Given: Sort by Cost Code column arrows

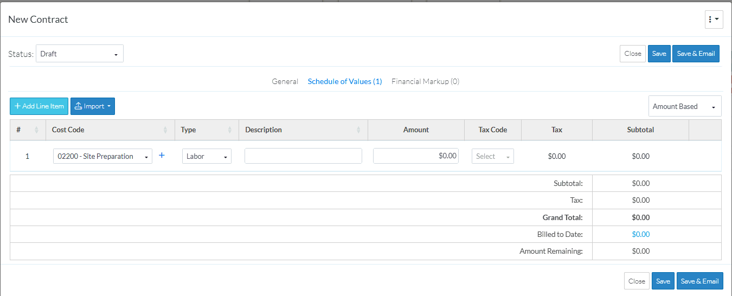Looking at the screenshot, I should click(x=165, y=130).
